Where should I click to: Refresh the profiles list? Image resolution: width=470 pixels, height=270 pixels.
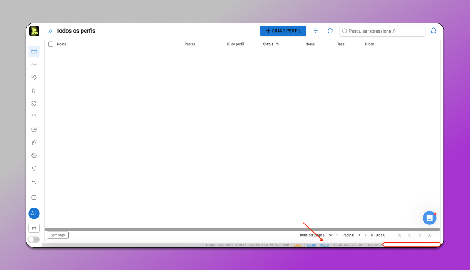click(330, 30)
